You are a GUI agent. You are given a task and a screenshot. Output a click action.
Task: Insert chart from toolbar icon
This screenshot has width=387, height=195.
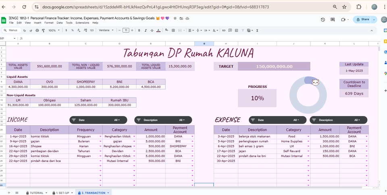(x=237, y=30)
